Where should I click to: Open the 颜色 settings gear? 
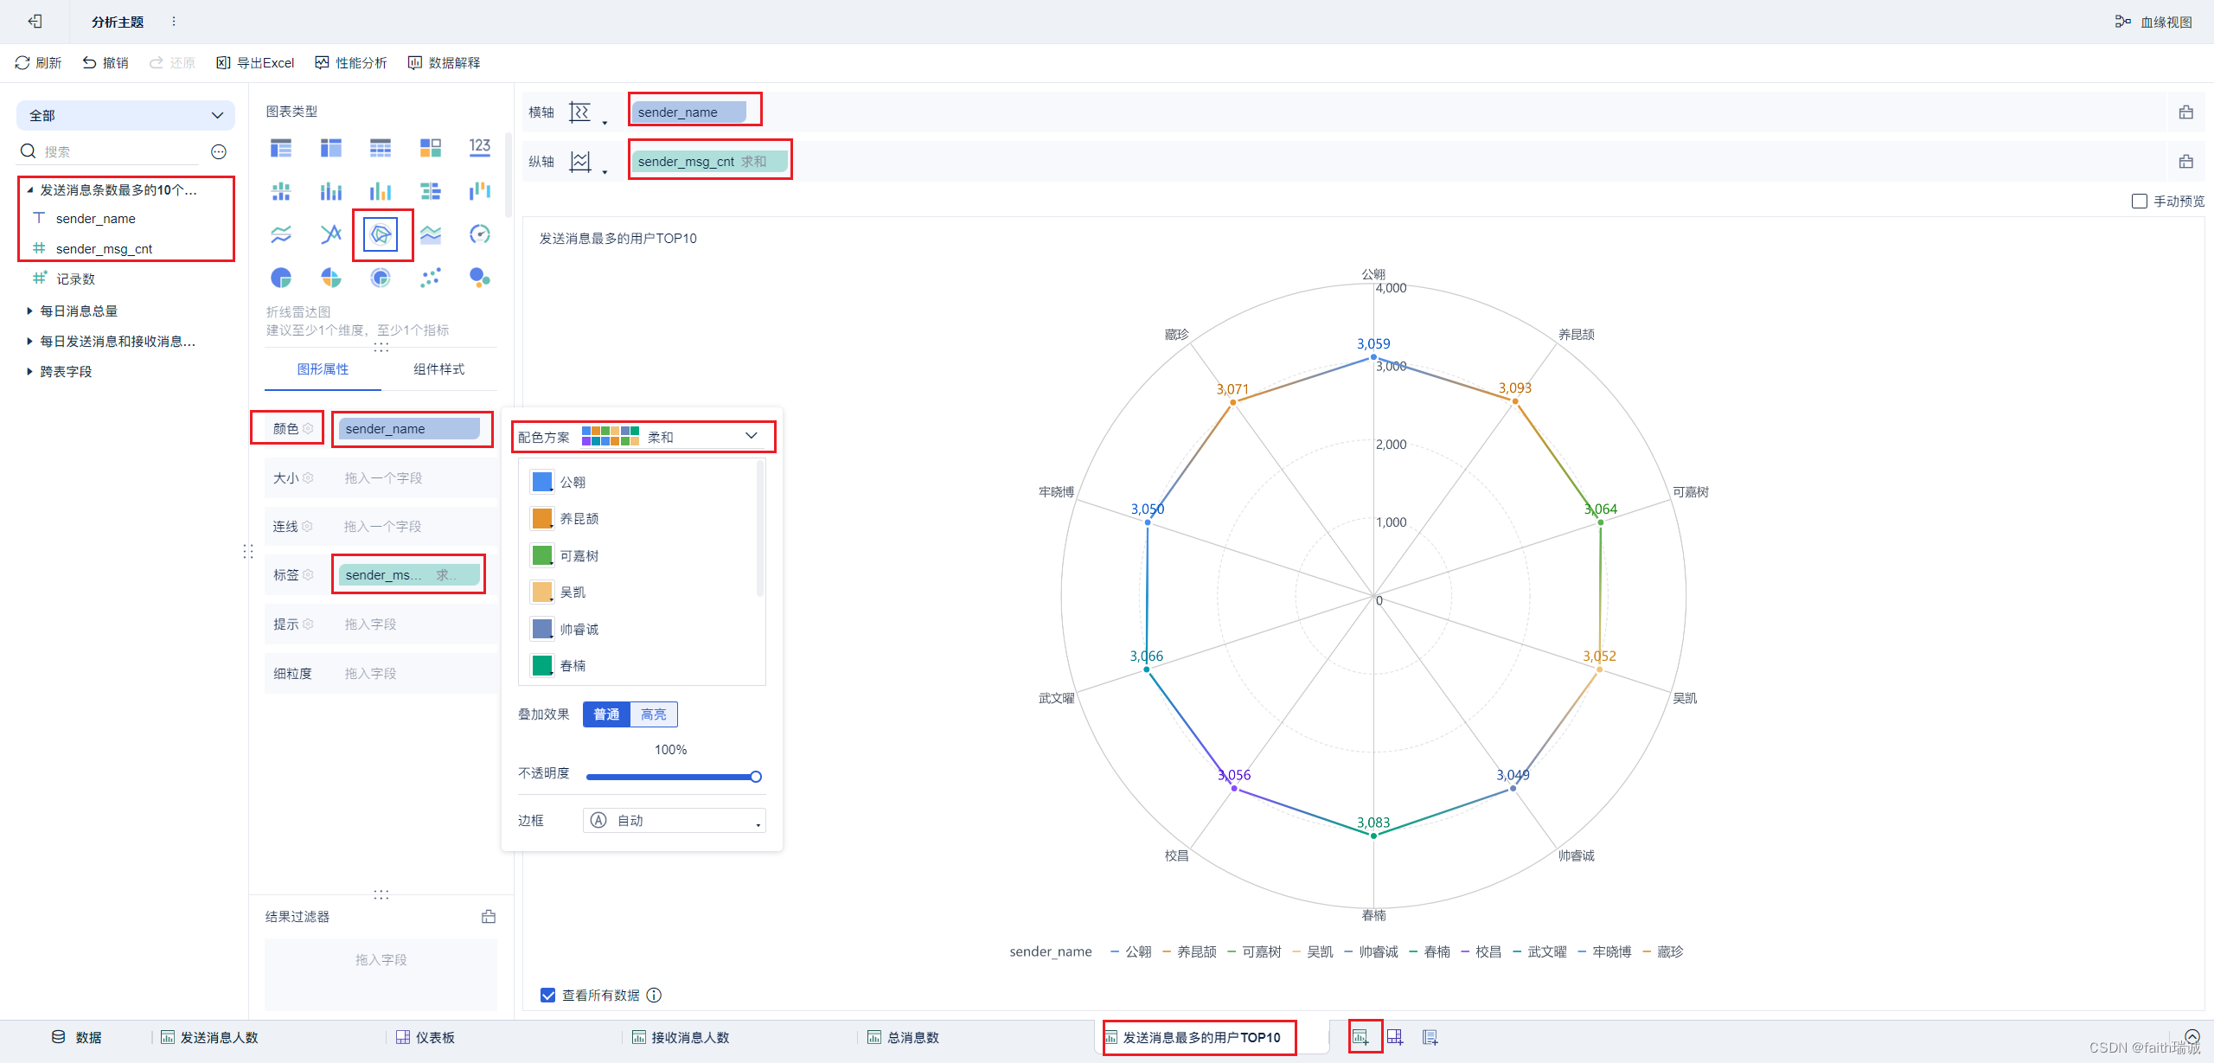pyautogui.click(x=307, y=429)
